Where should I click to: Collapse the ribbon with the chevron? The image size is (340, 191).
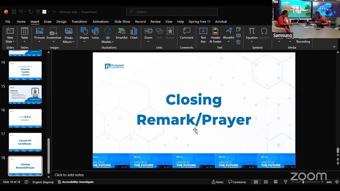pyautogui.click(x=334, y=47)
